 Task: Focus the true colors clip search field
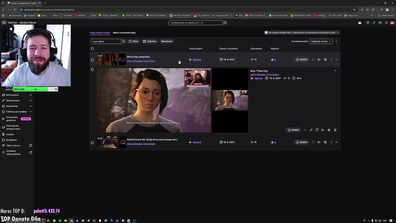(x=106, y=41)
